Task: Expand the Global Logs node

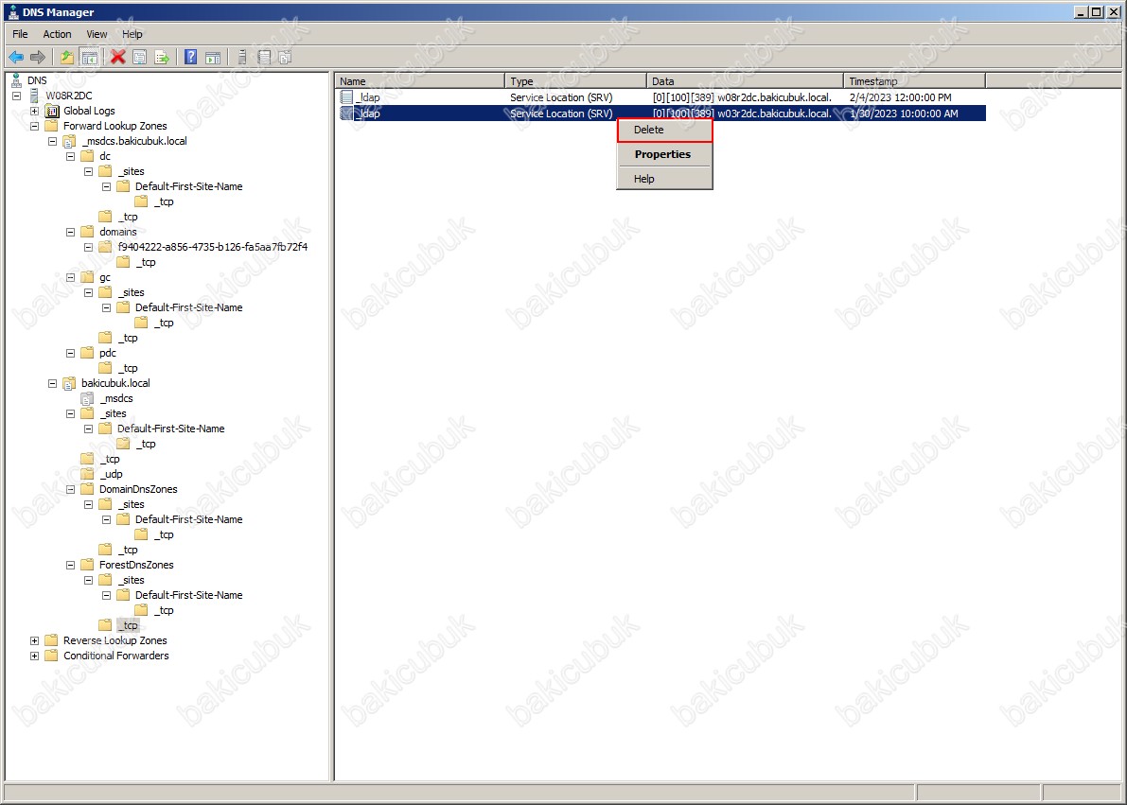Action: pyautogui.click(x=34, y=111)
